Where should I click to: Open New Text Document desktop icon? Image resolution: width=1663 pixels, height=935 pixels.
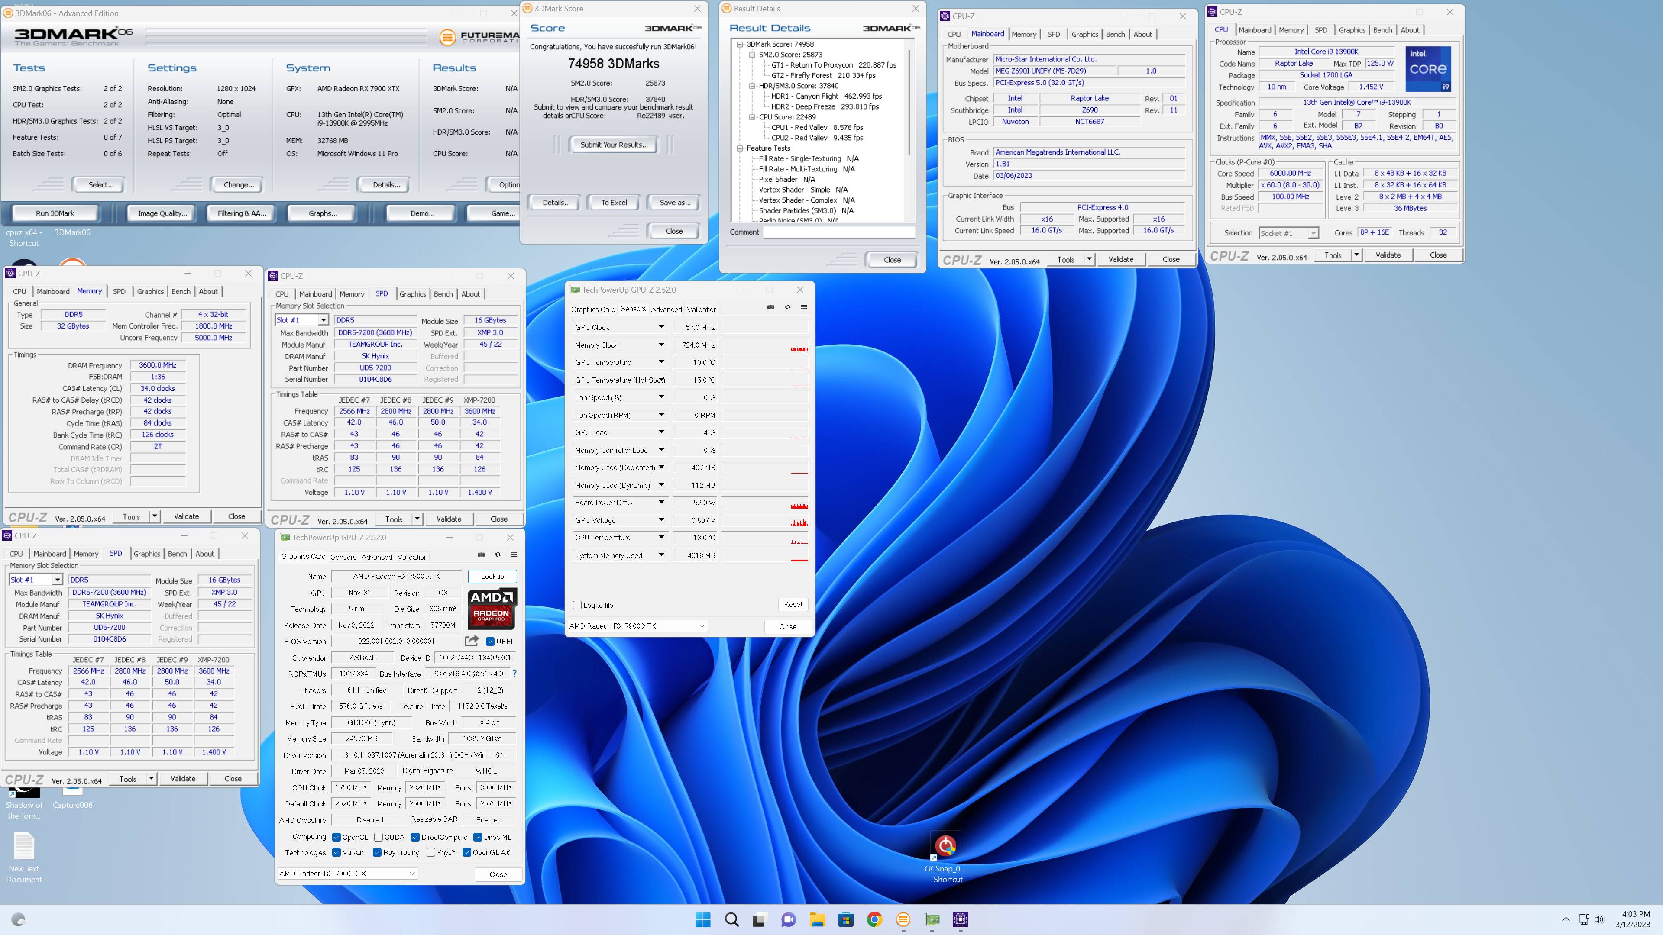point(24,858)
